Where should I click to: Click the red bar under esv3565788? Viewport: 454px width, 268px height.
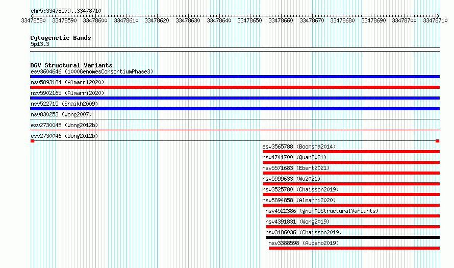(x=351, y=152)
